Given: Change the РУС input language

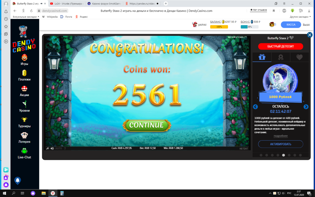Looking at the screenshot, I should [x=289, y=194].
